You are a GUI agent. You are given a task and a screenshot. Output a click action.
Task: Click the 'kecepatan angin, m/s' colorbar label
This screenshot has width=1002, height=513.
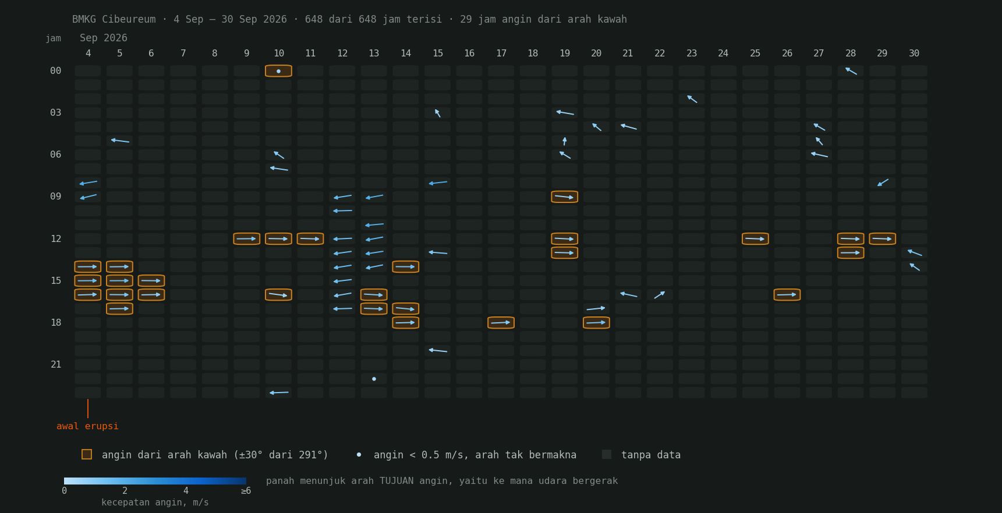click(155, 503)
